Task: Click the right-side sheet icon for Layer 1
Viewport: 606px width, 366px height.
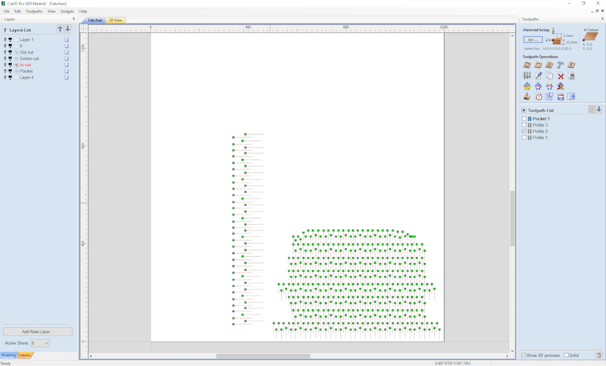Action: click(x=67, y=39)
